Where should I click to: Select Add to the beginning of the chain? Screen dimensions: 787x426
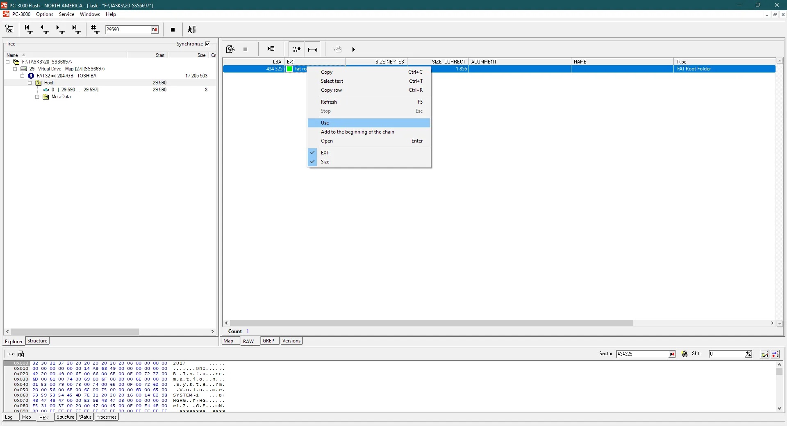pos(357,132)
